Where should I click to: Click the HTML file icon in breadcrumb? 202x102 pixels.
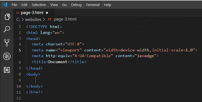pos(50,19)
